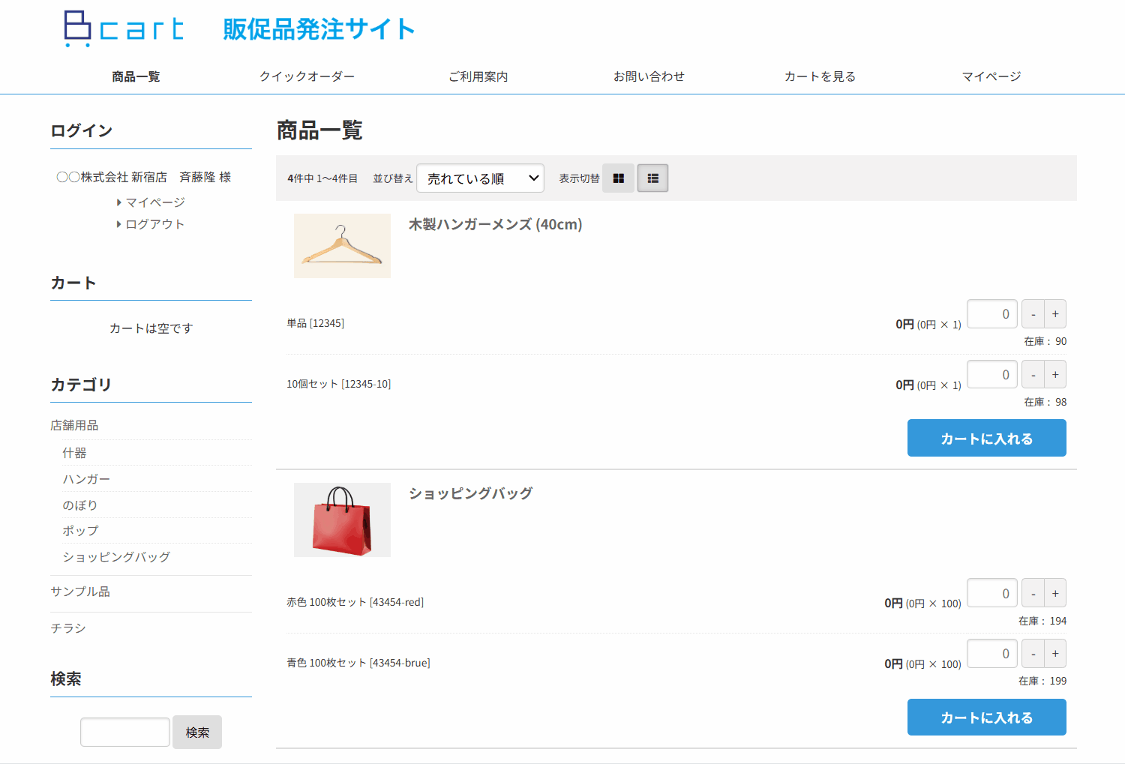
Task: Open the のぼり subcategory
Action: pyautogui.click(x=80, y=505)
